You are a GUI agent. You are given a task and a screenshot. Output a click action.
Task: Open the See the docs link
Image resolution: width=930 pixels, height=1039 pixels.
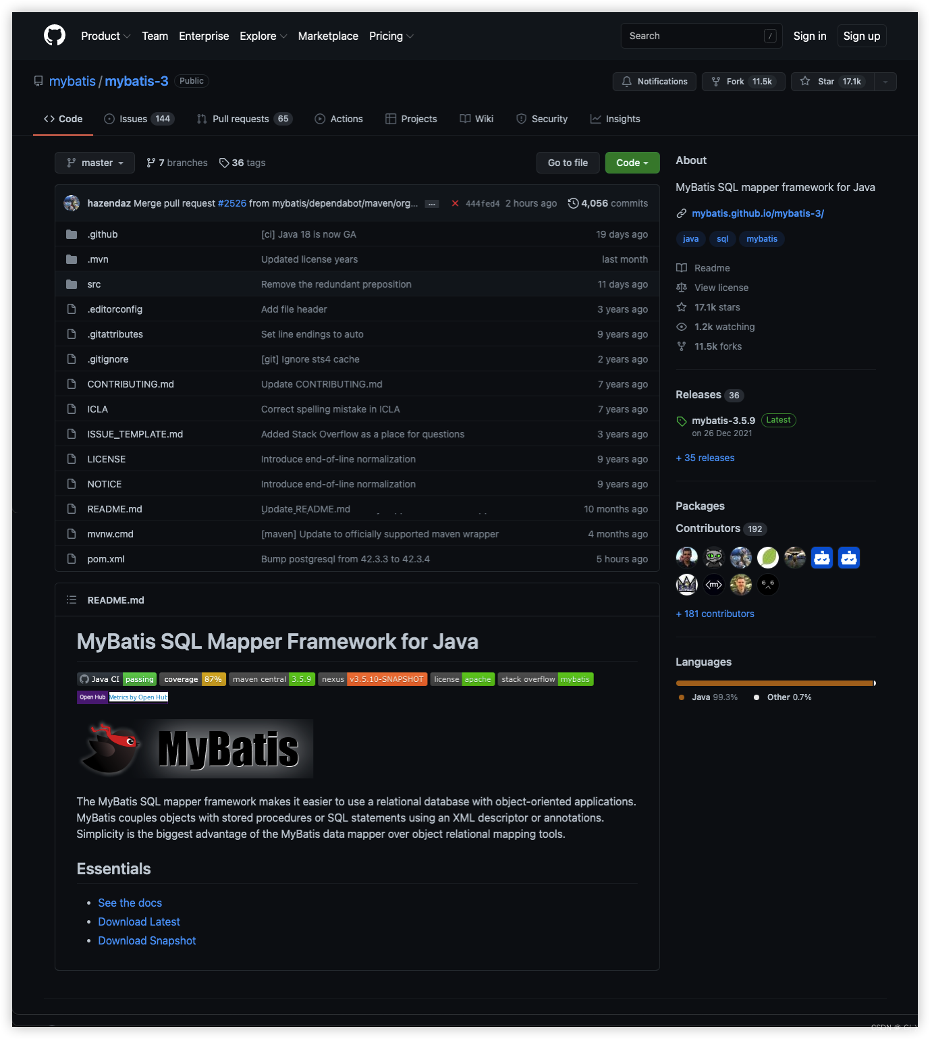point(130,903)
